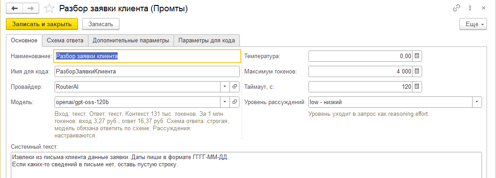Click the Провайдер field with RouterAI
This screenshot has height=178, width=496.
click(x=138, y=87)
